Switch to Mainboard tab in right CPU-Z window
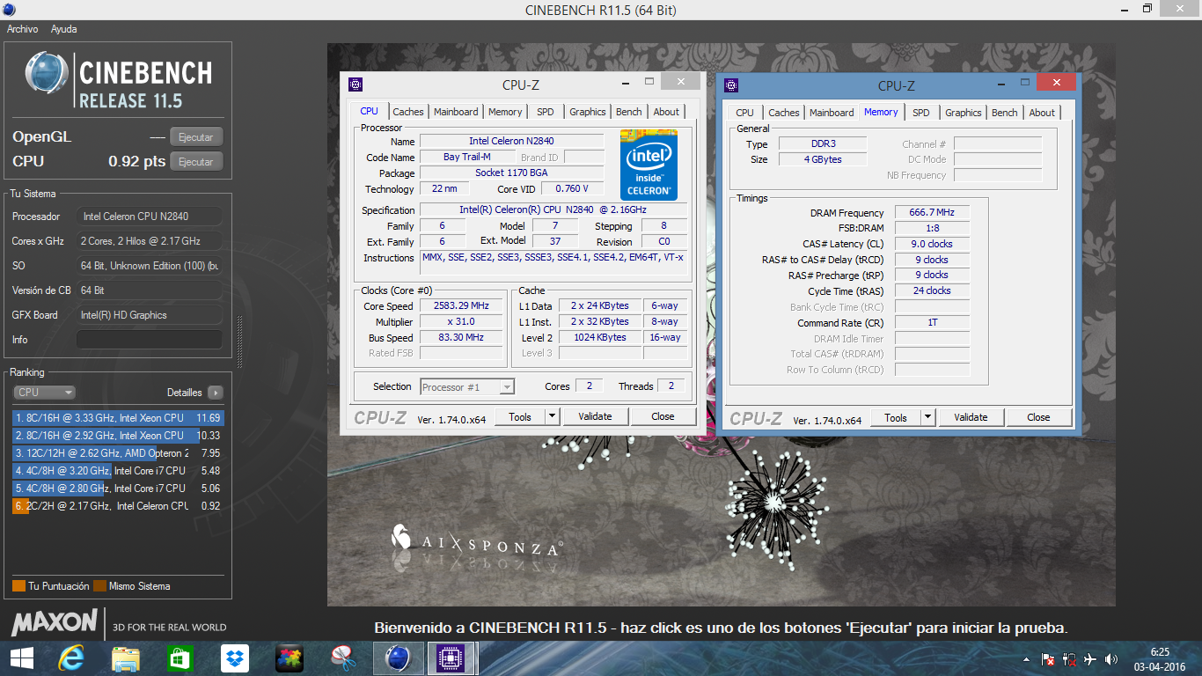 [x=832, y=113]
